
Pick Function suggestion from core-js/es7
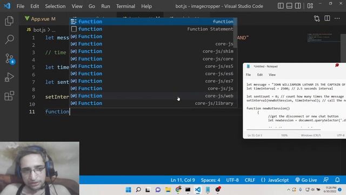152,81
